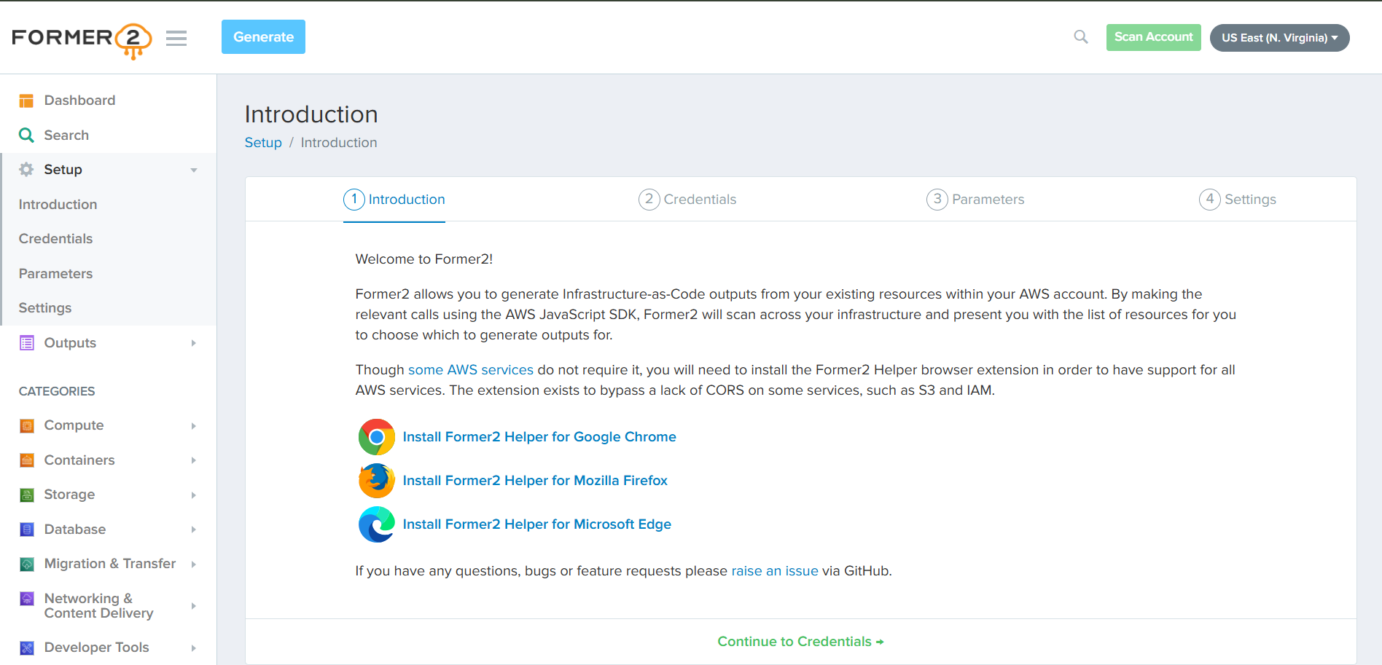Image resolution: width=1382 pixels, height=665 pixels.
Task: Click the Search magnifier icon in the sidebar
Action: tap(26, 135)
